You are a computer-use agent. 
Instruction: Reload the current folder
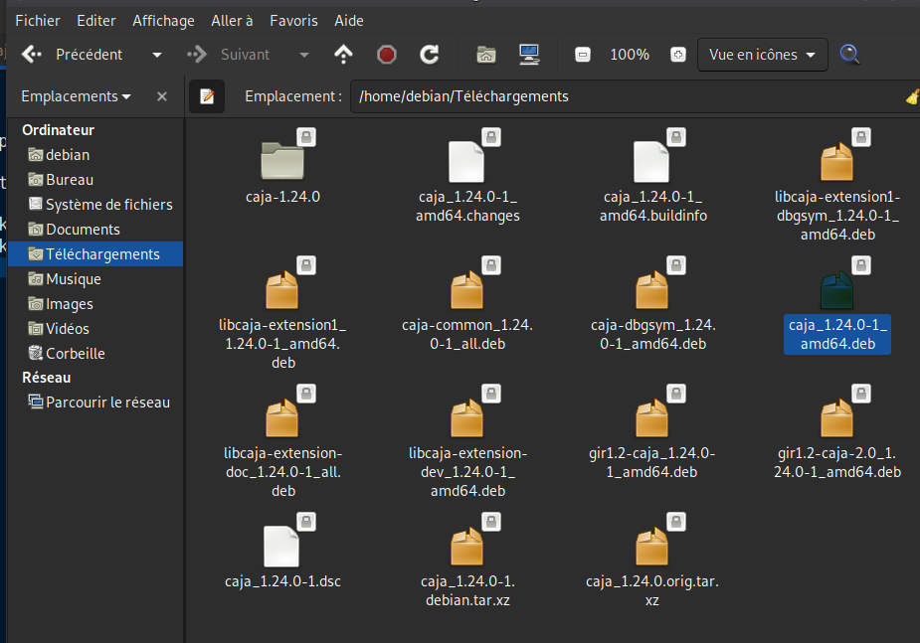[430, 55]
